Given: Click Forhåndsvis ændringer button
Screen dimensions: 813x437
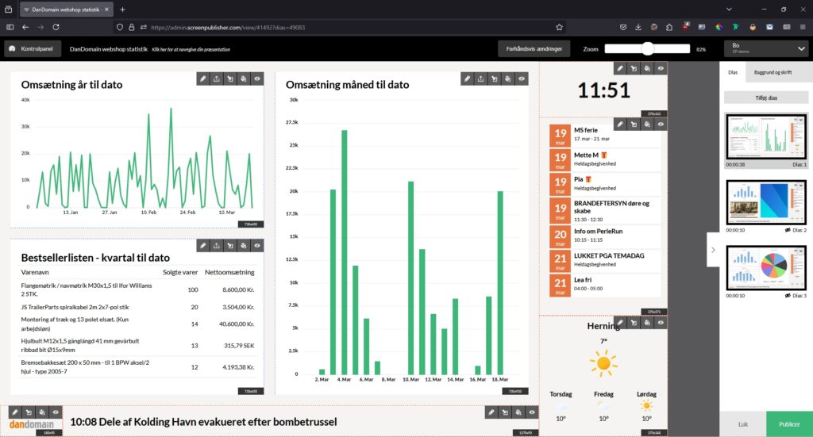Looking at the screenshot, I should tap(534, 48).
